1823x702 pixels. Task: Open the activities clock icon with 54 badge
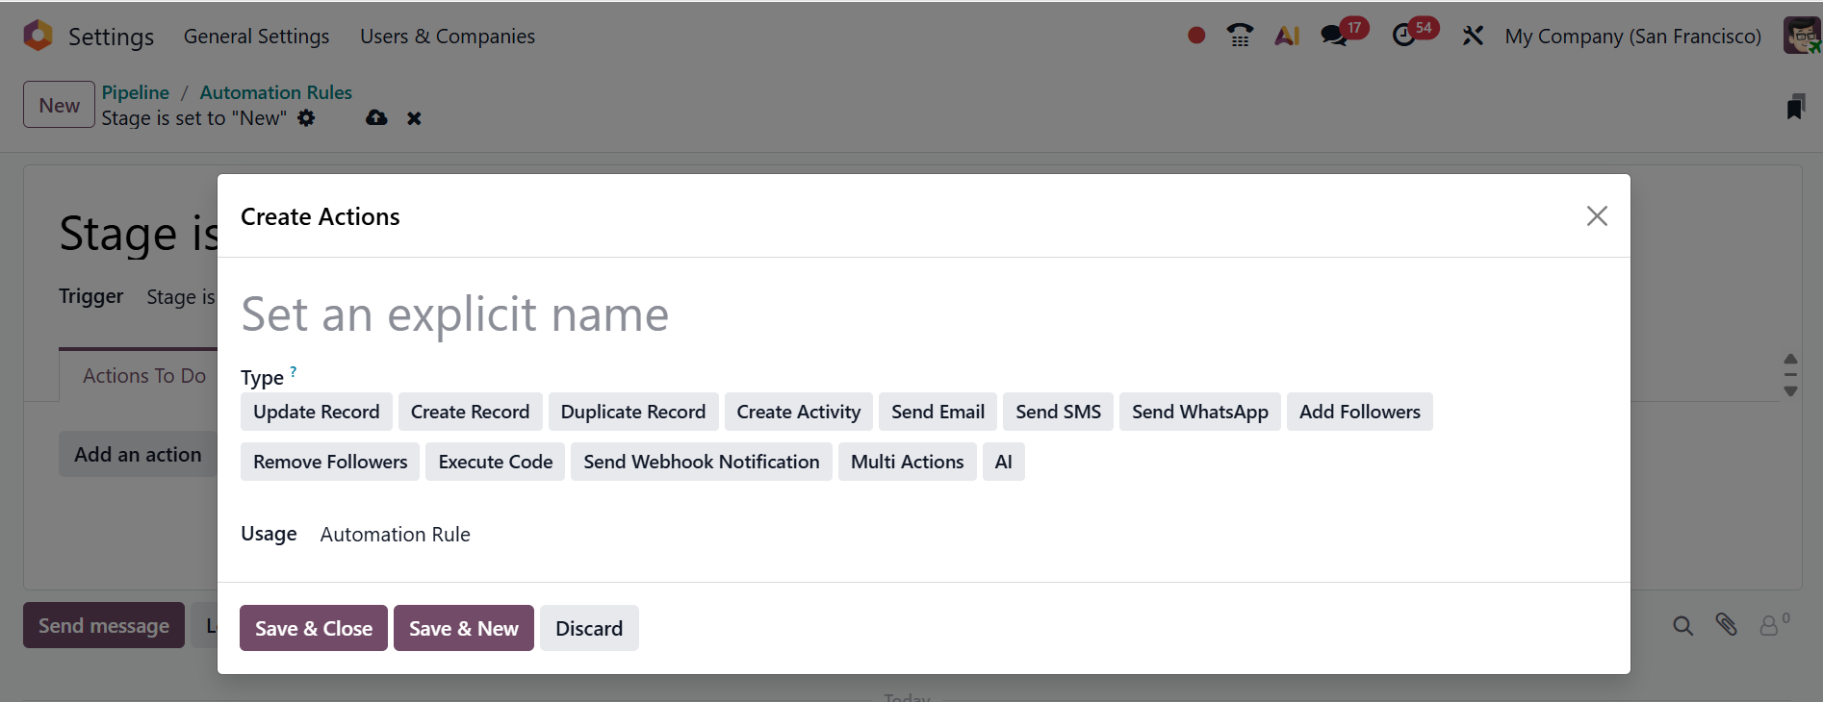[1404, 36]
